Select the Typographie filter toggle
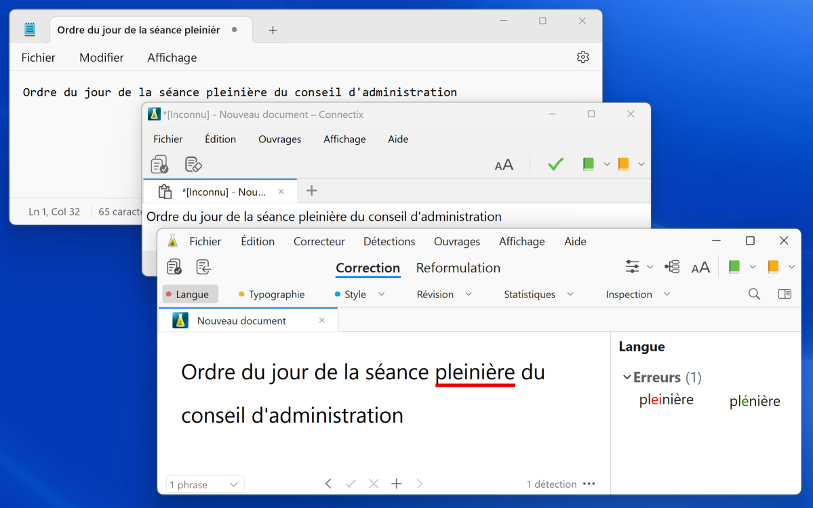This screenshot has height=508, width=813. [x=271, y=294]
